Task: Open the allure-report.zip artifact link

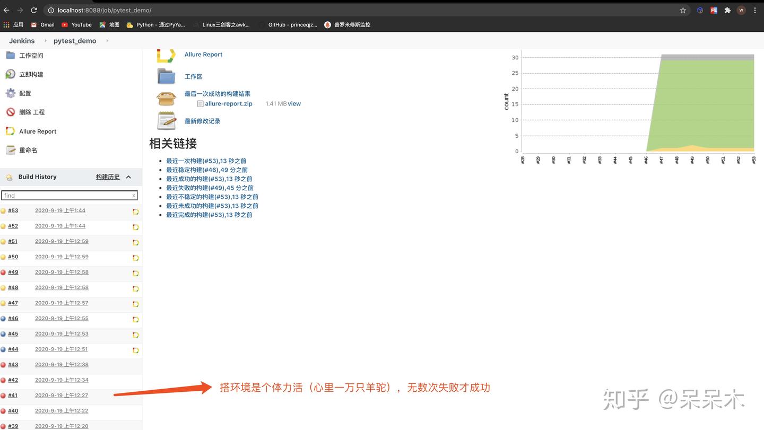Action: tap(229, 104)
